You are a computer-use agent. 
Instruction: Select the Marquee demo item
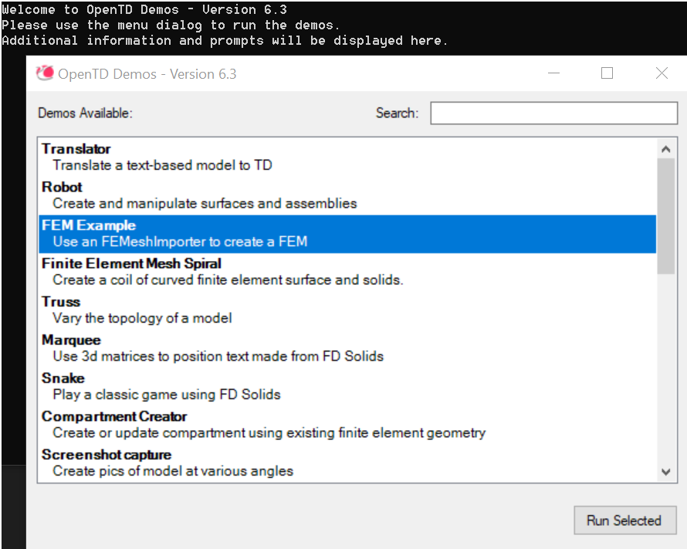coord(347,348)
